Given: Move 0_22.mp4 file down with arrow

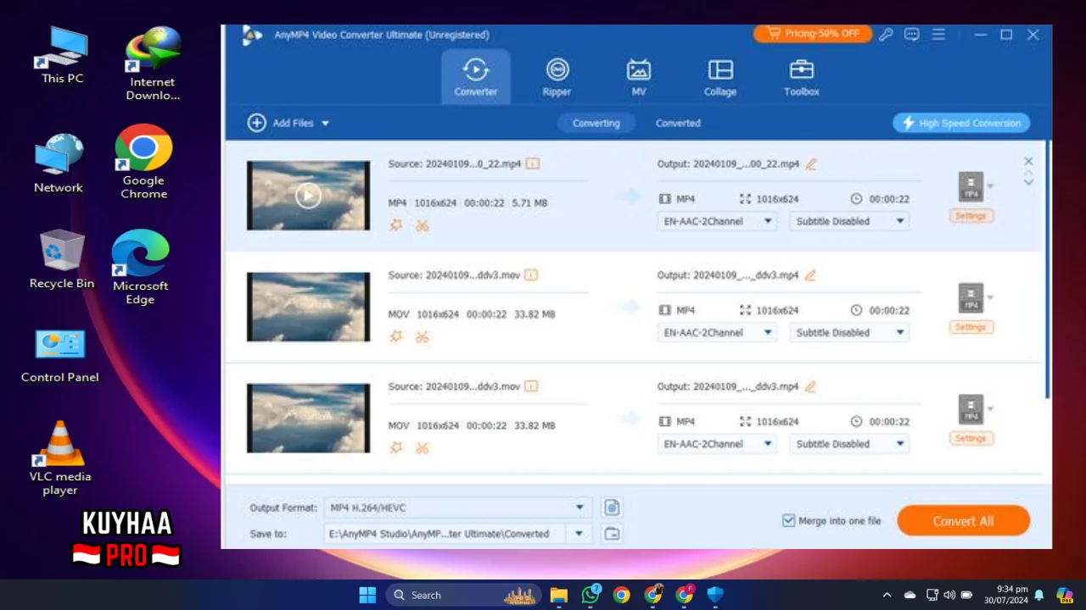Looking at the screenshot, I should 1028,182.
